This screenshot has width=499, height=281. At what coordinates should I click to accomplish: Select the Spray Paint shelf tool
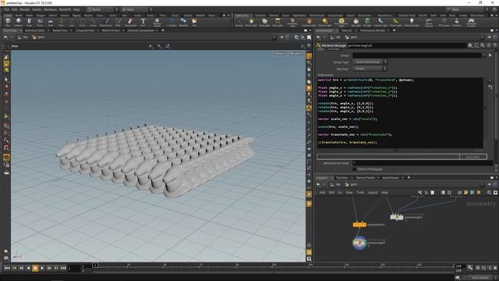(x=130, y=22)
